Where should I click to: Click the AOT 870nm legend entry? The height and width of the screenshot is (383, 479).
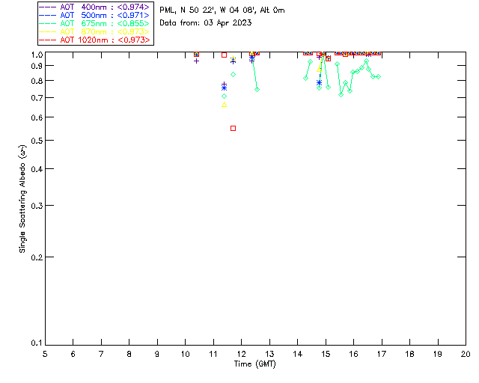[94, 31]
